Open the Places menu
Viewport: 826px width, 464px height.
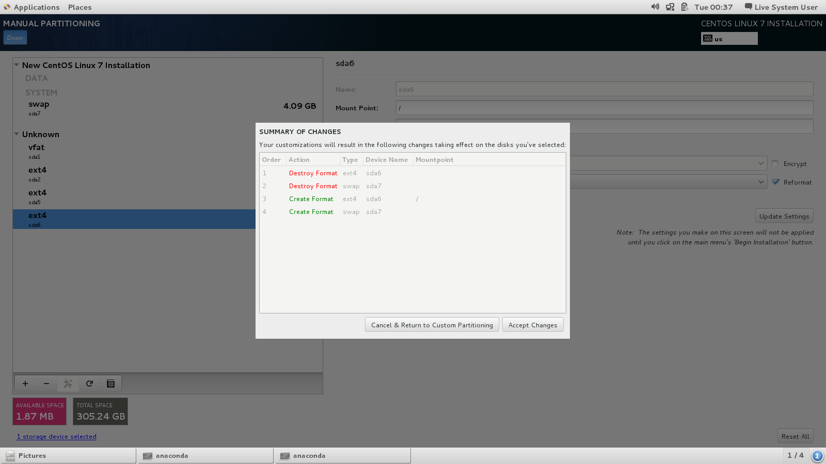point(80,7)
